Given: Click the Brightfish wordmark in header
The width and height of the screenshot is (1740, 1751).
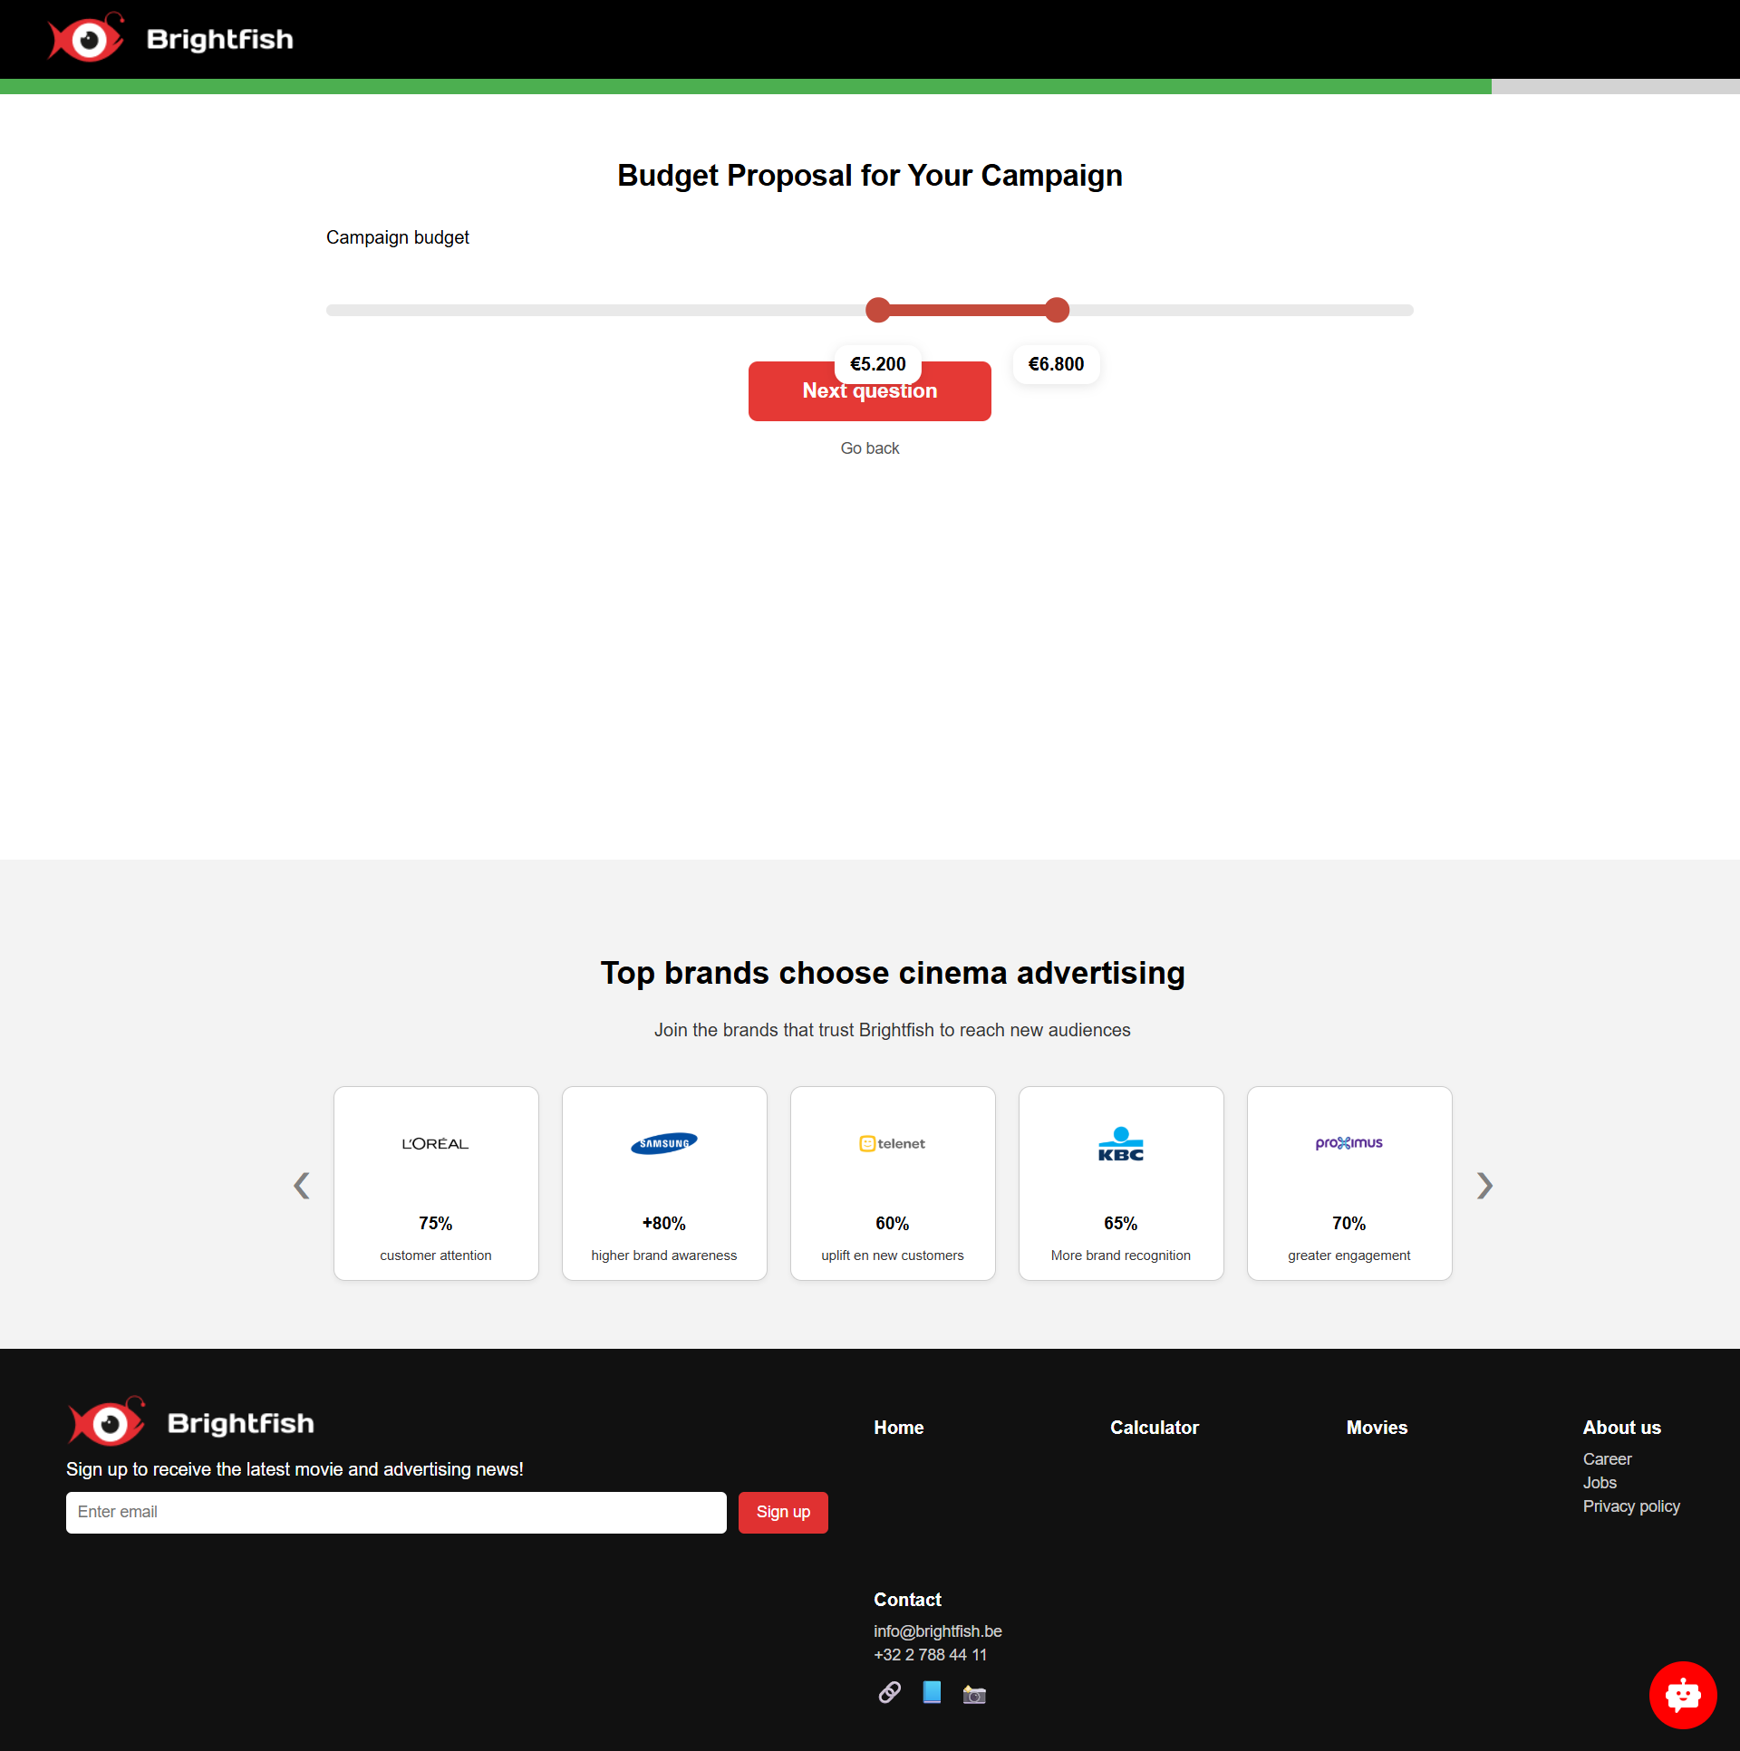Looking at the screenshot, I should (219, 39).
